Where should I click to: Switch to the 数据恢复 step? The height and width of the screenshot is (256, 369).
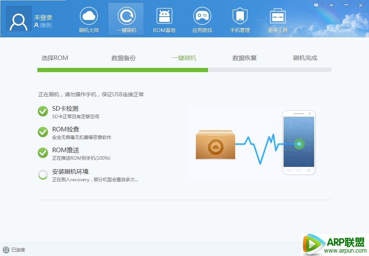(x=244, y=58)
